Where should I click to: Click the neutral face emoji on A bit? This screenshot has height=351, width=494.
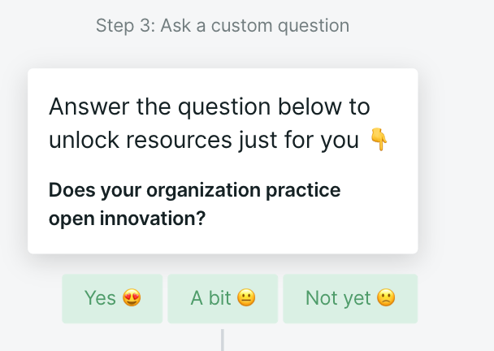click(246, 298)
